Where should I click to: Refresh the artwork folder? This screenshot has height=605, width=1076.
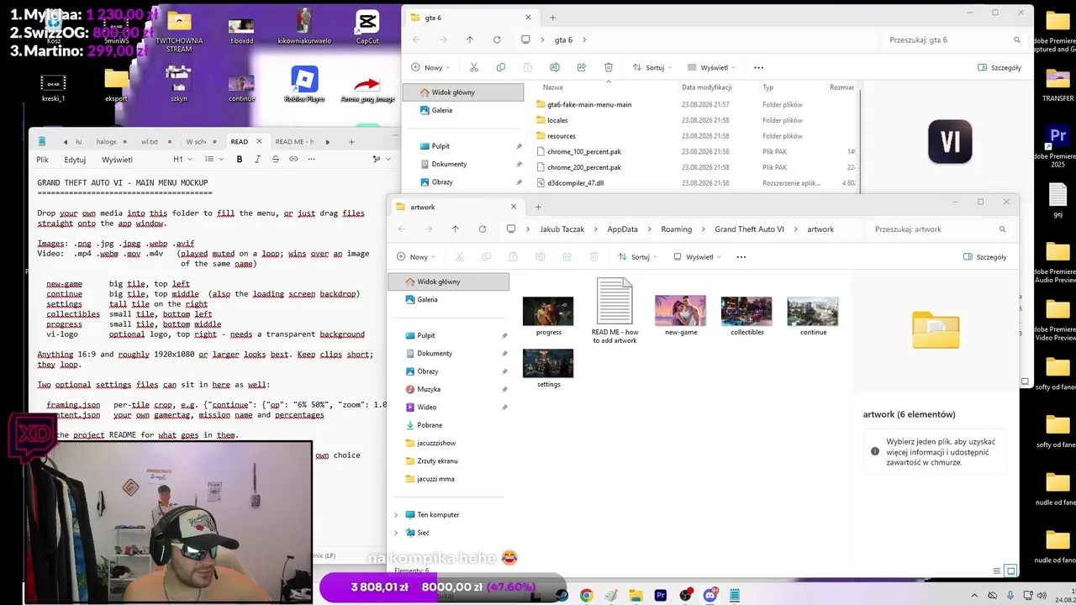(x=483, y=229)
